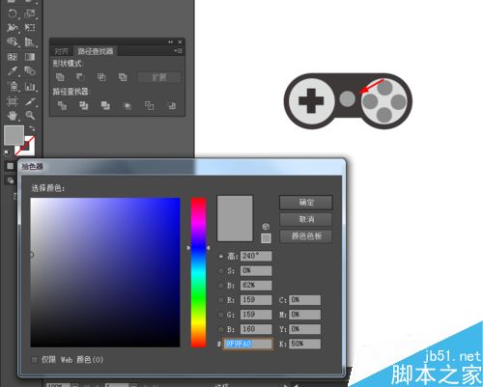This screenshot has width=483, height=387.
Task: Select the Slice tool
Action: pos(30,101)
